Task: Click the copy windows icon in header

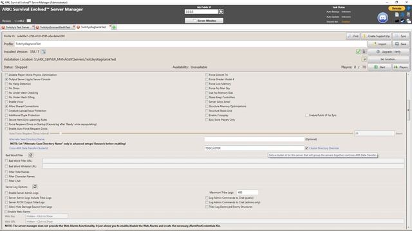Action: [x=409, y=21]
